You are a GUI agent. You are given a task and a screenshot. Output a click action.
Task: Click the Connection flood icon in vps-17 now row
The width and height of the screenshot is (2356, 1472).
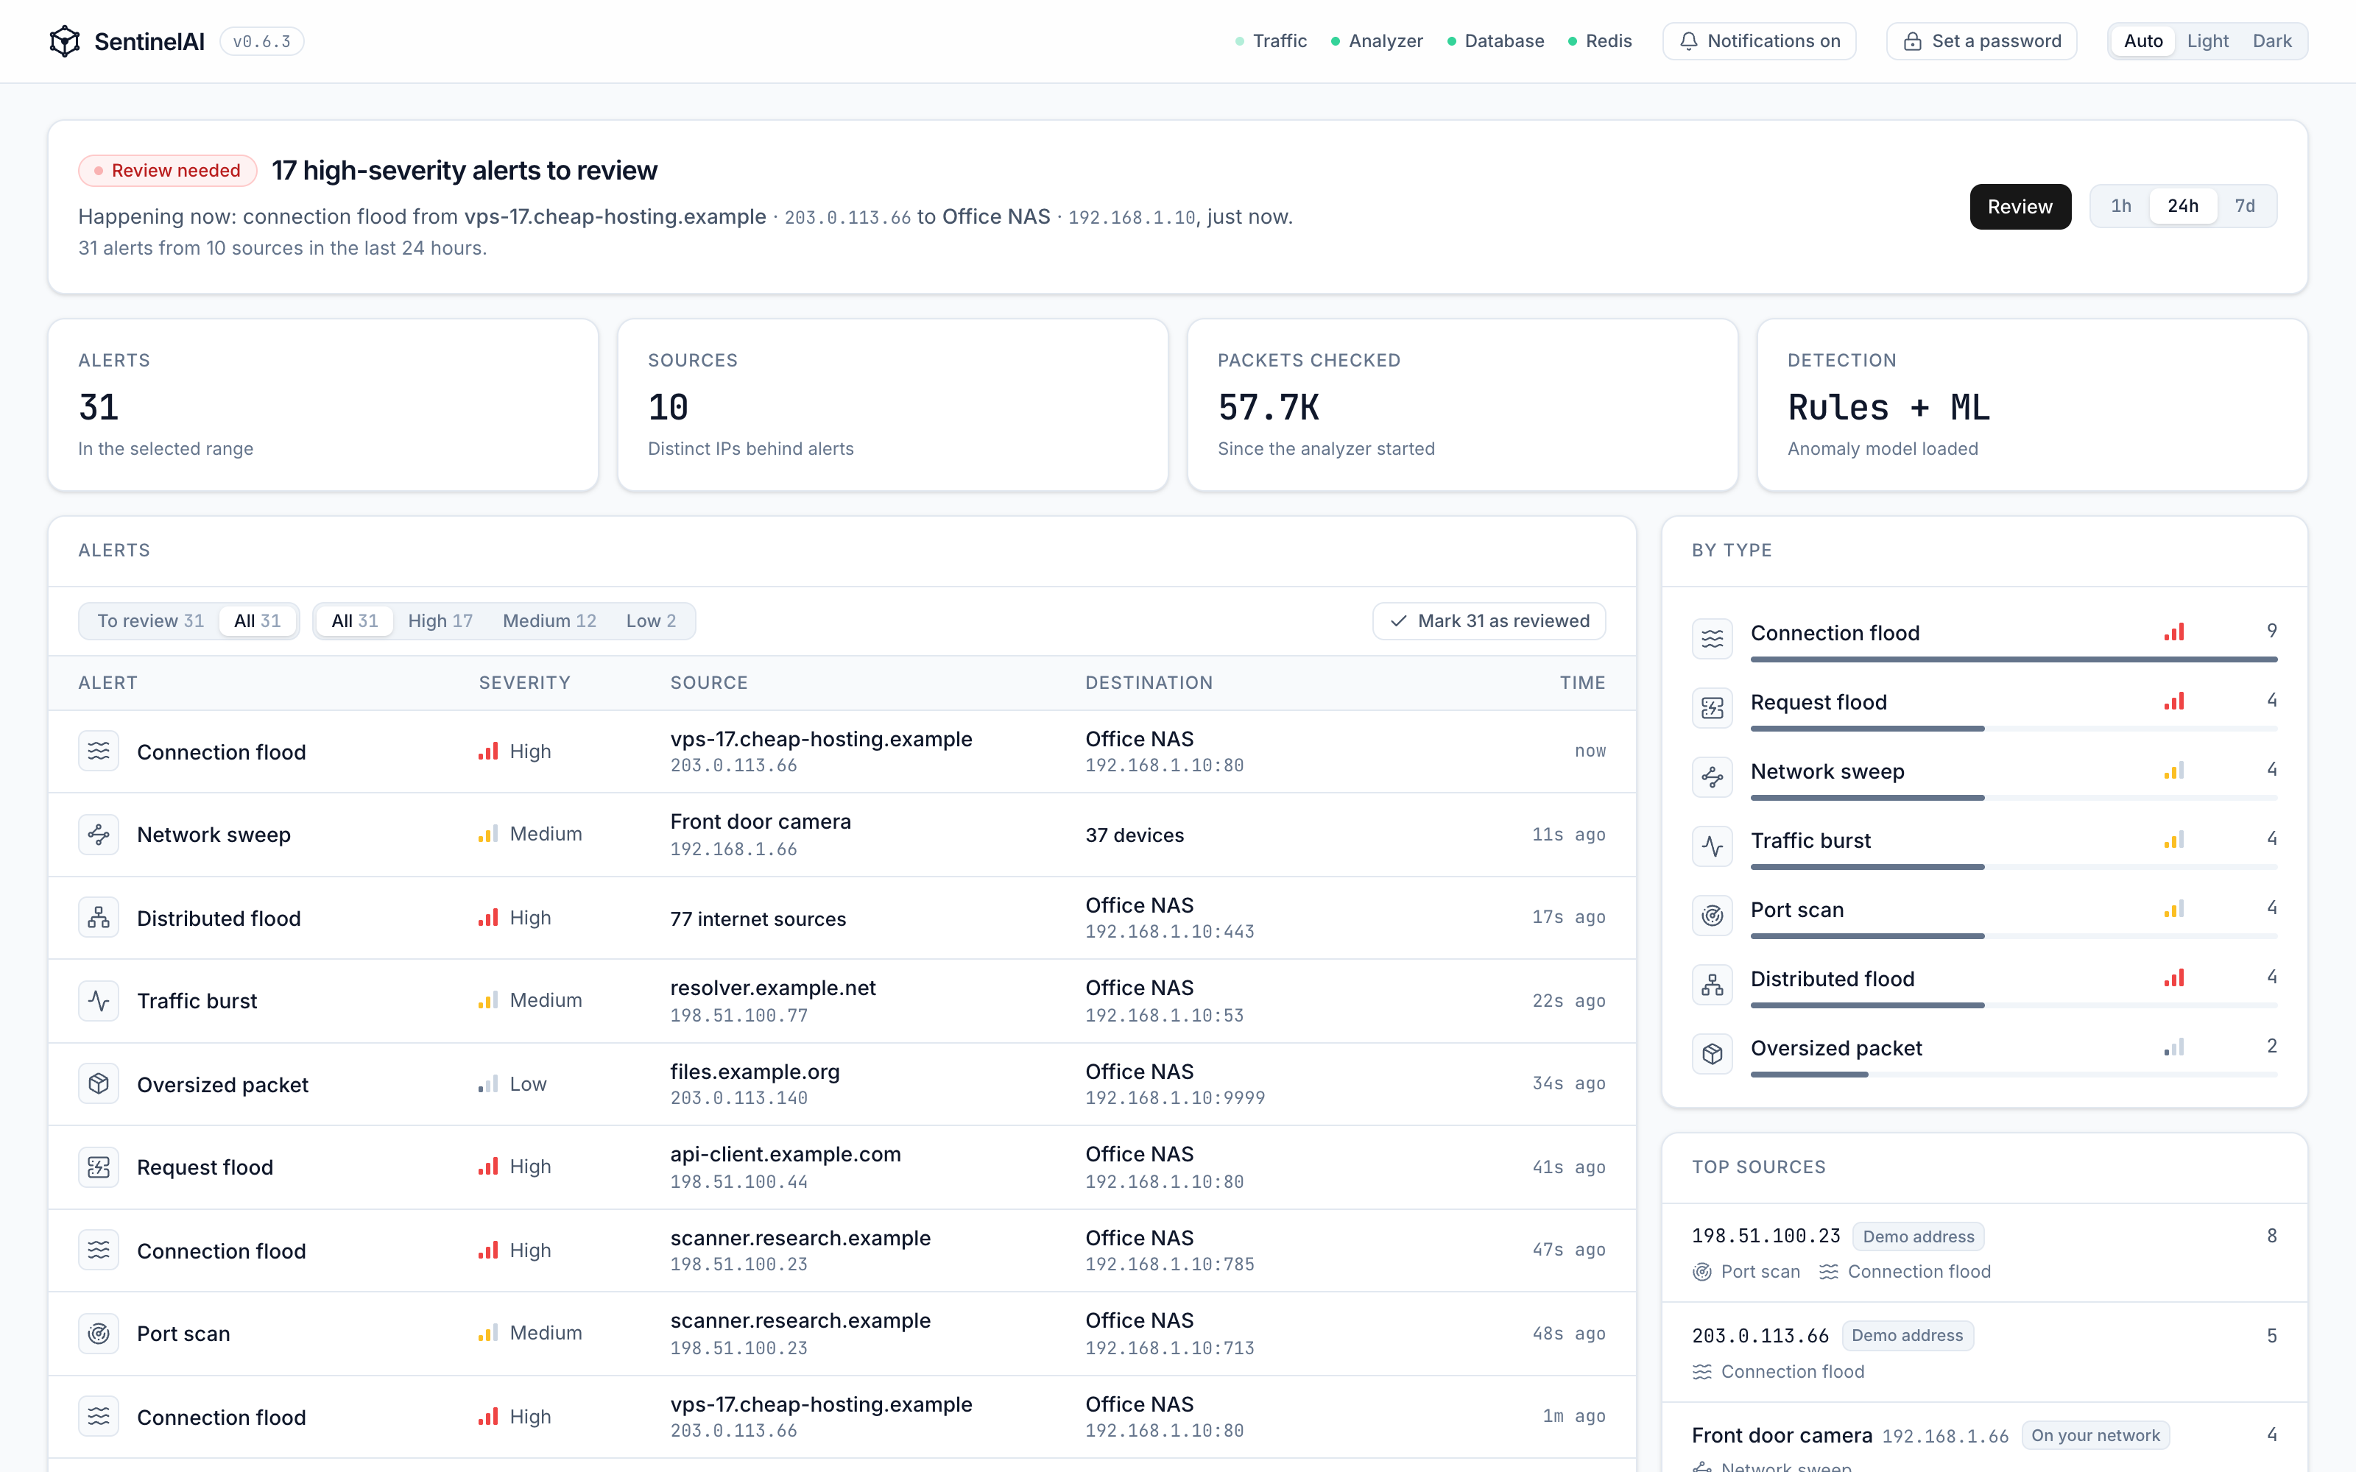pyautogui.click(x=99, y=751)
